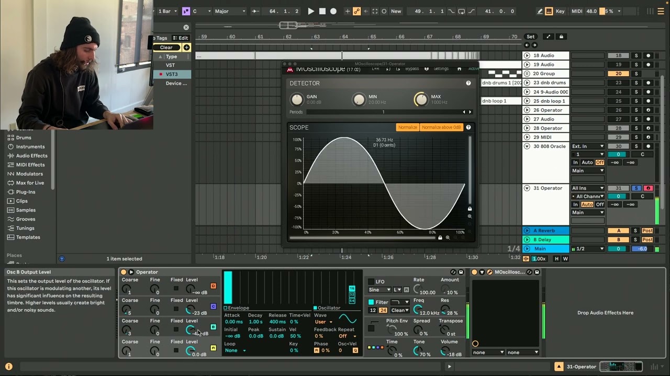Click MOscilloscope Settings button
670x376 pixels.
[x=441, y=68]
